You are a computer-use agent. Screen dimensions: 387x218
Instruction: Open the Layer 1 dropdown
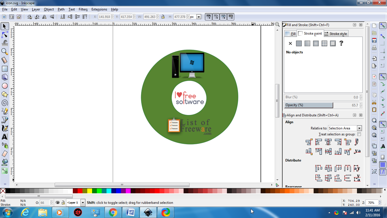(x=83, y=203)
